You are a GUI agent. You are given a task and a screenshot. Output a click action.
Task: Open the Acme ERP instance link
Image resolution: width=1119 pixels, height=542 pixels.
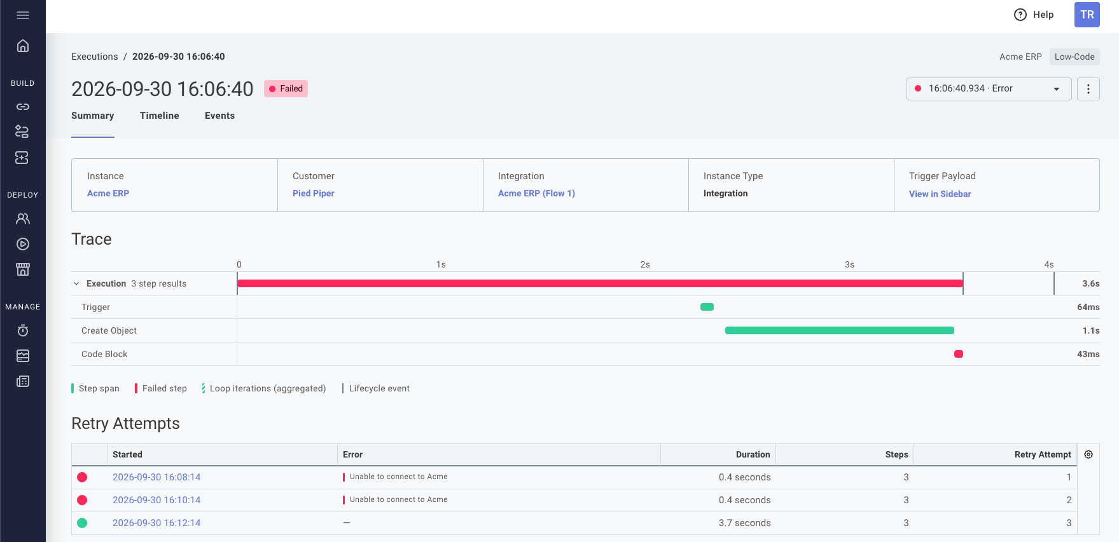click(x=108, y=193)
